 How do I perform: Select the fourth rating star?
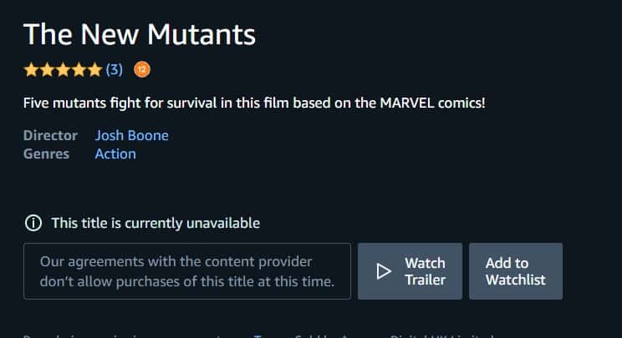(79, 70)
